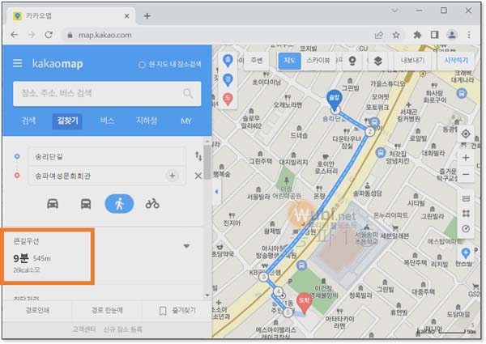486x344 pixels.
Task: Edit the start point field 송리단길
Action: pos(107,157)
